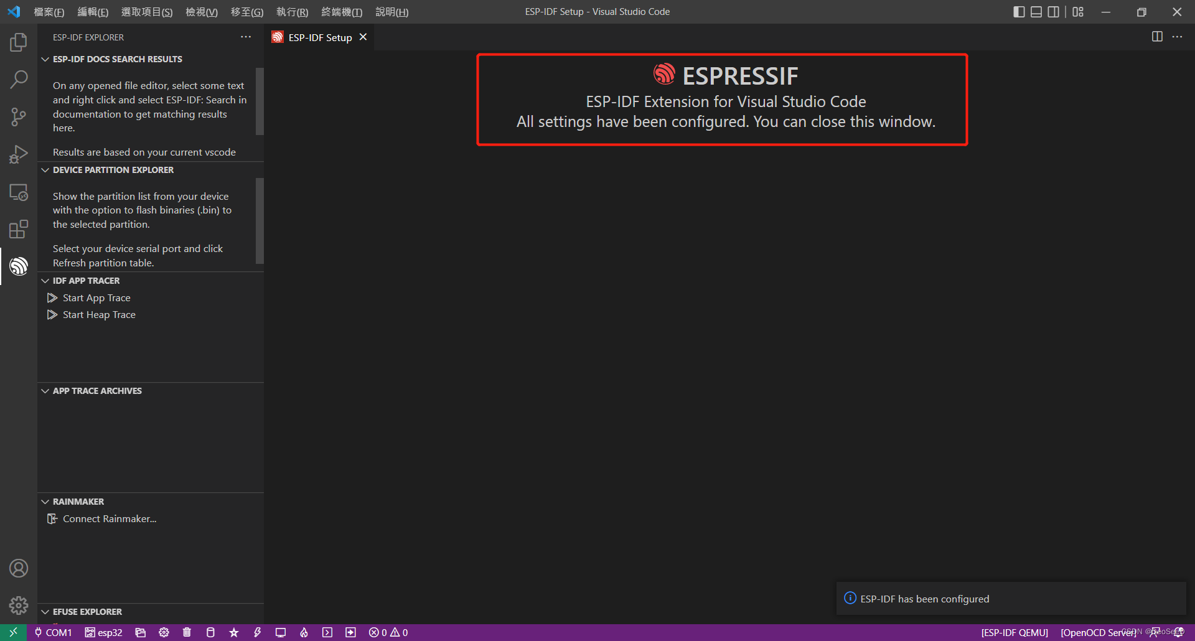The width and height of the screenshot is (1195, 641).
Task: Open the Search view icon
Action: pos(19,79)
